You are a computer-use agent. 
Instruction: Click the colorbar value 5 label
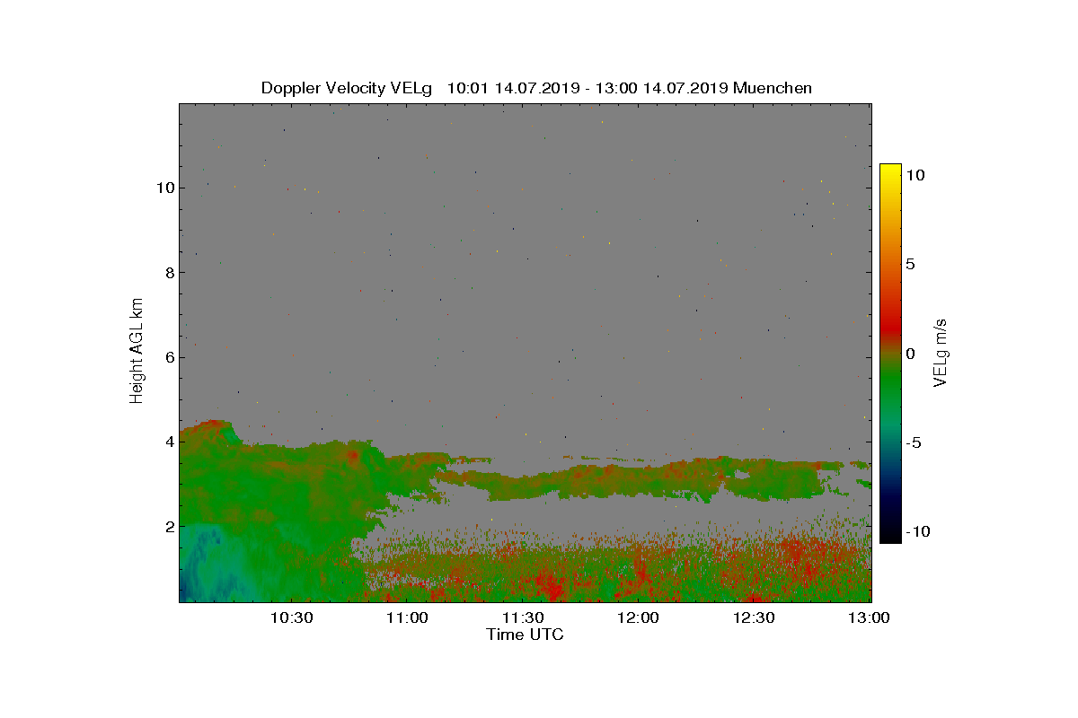click(911, 265)
